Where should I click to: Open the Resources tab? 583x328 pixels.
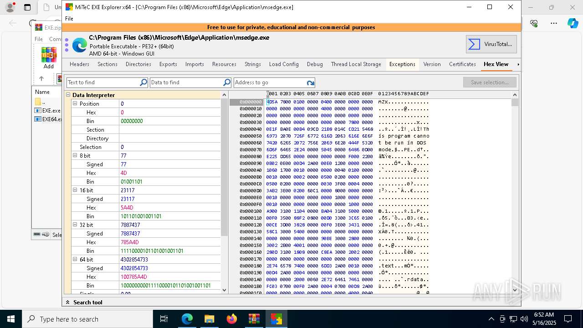point(224,64)
